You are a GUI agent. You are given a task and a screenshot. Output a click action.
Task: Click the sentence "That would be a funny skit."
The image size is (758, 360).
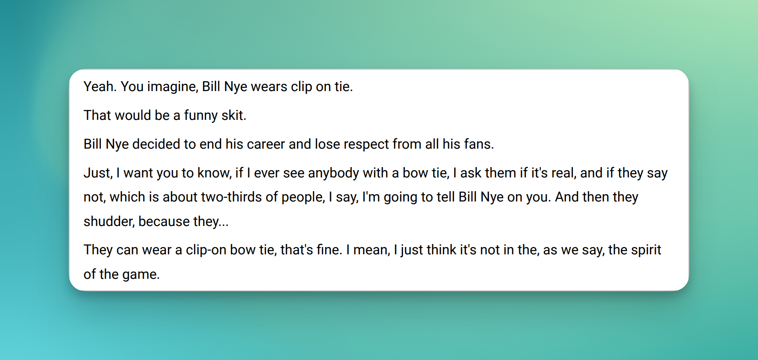coord(165,116)
